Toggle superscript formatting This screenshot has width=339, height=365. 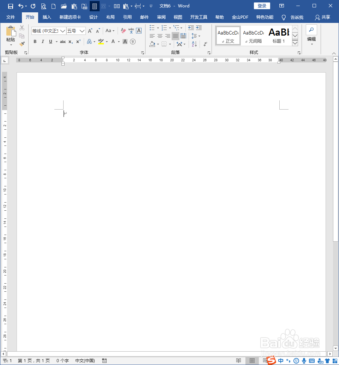(x=78, y=42)
